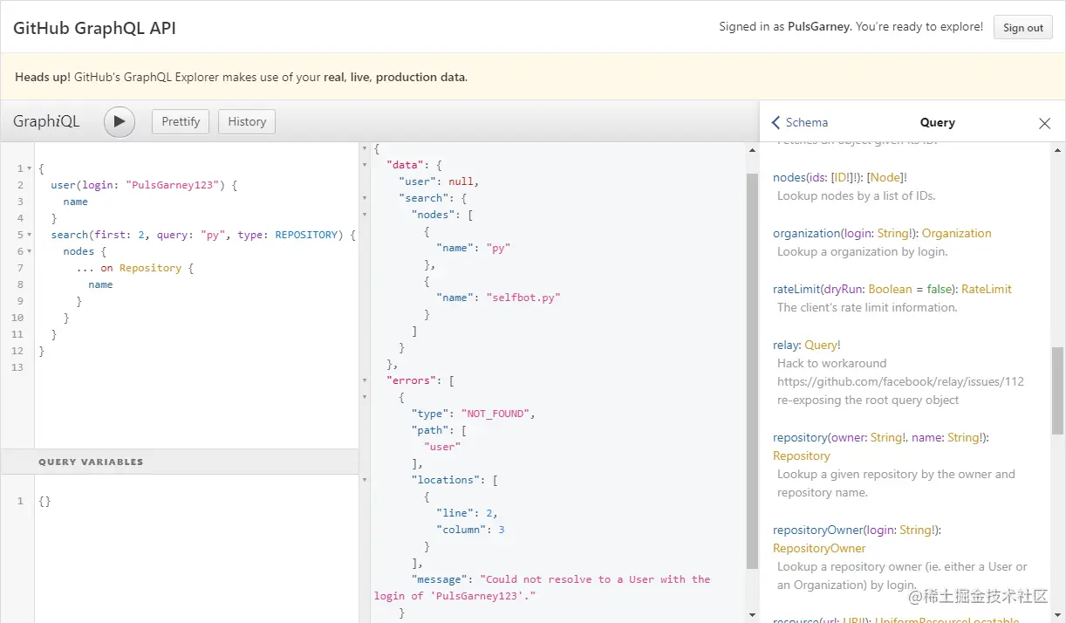
Task: Collapse the query block at line 1
Action: point(30,168)
